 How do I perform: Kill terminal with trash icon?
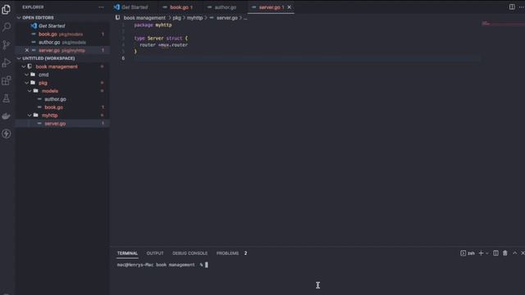click(505, 253)
